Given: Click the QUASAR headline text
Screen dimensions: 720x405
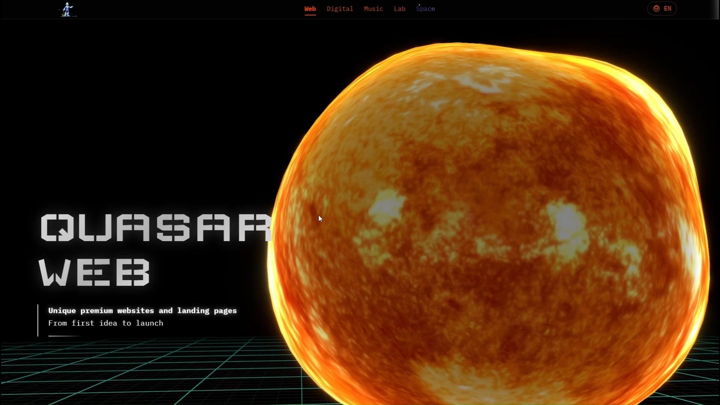Looking at the screenshot, I should (156, 228).
